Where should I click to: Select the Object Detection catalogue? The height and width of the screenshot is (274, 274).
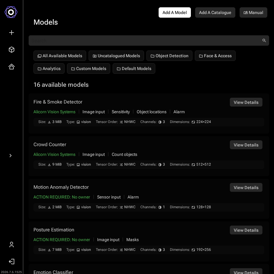[169, 56]
